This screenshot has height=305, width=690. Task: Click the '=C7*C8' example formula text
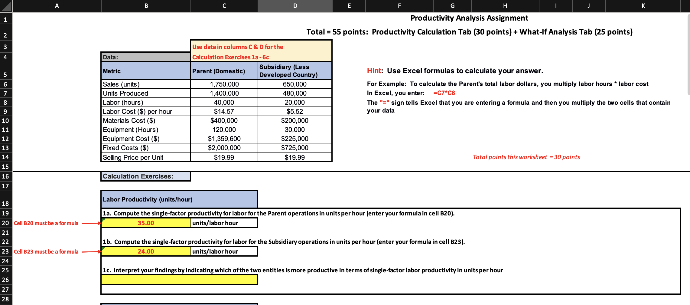point(444,93)
